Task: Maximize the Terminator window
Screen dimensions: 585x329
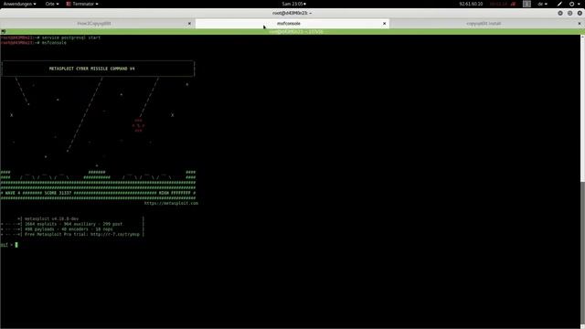Action: 569,13
